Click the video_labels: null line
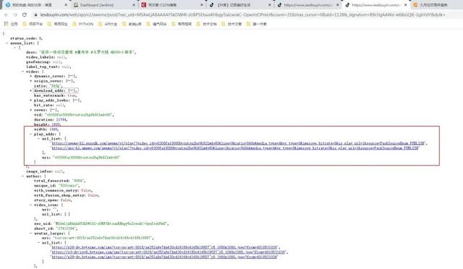The width and height of the screenshot is (463, 269). [46, 57]
